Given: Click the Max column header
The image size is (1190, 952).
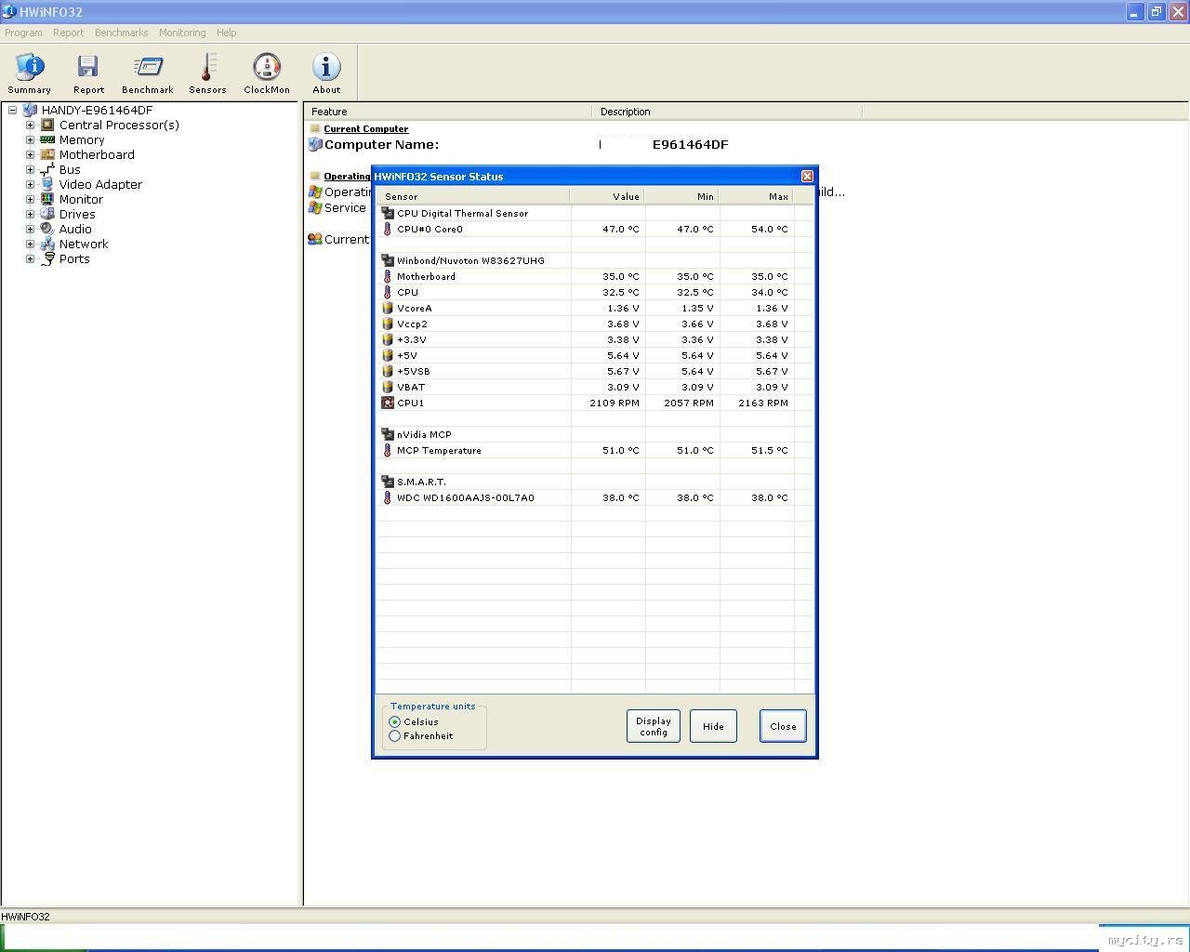Looking at the screenshot, I should tap(756, 196).
